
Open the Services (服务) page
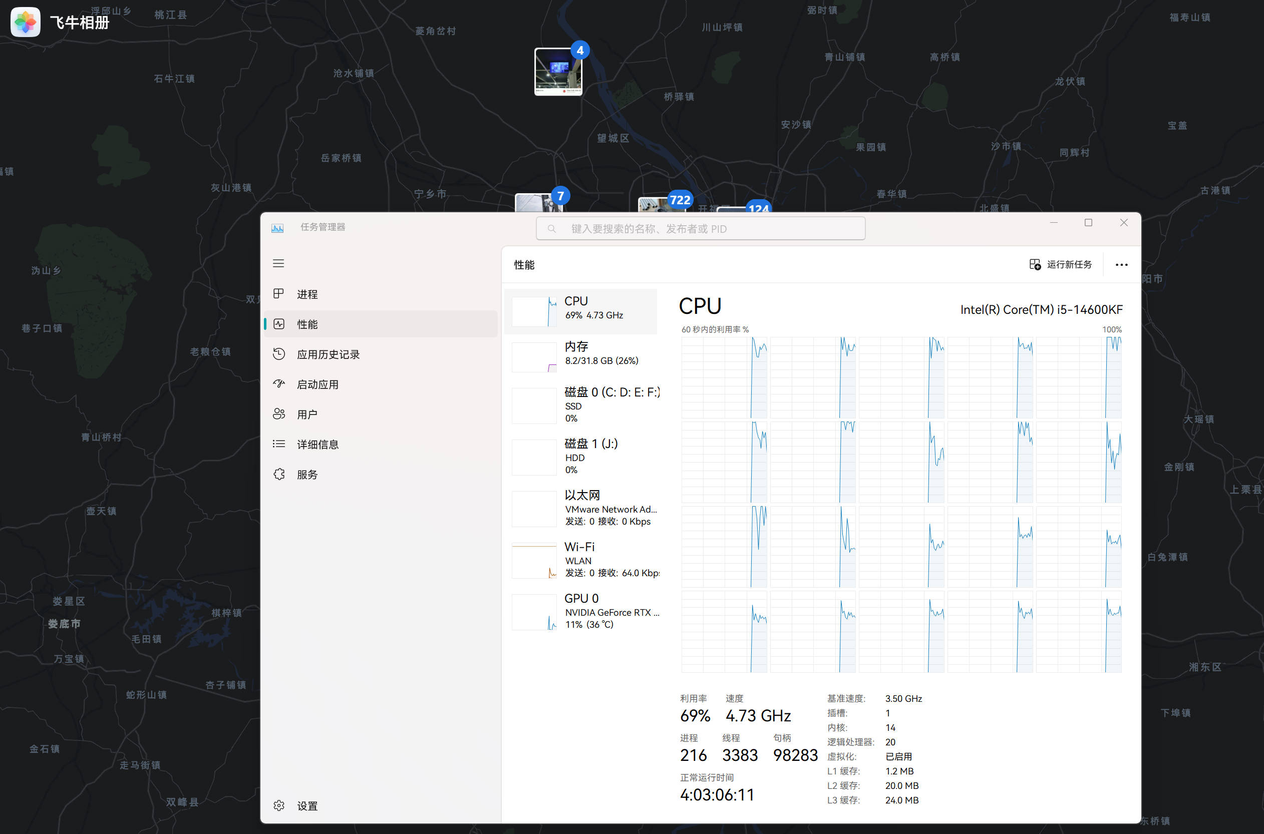[306, 475]
